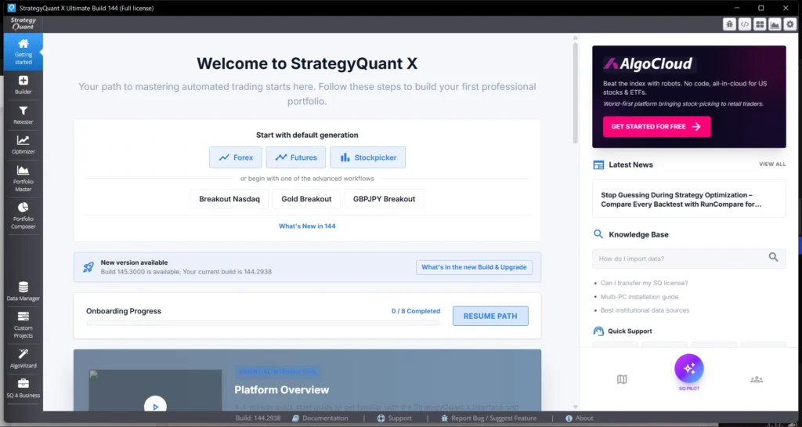Image resolution: width=802 pixels, height=427 pixels.
Task: Click the AlgoCloud logo in the banner
Action: pos(648,64)
